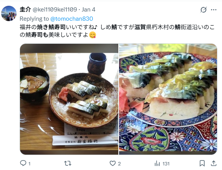The image size is (222, 170).
Task: Open the left photo of saba sushi plate
Action: (x=69, y=99)
